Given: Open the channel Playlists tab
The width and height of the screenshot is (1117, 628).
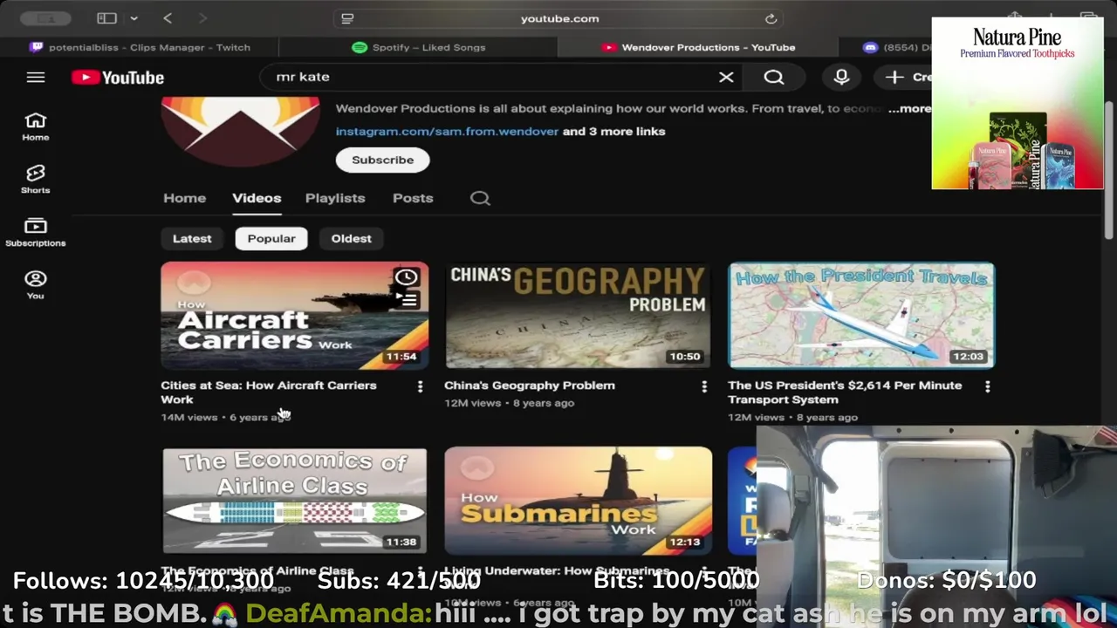Looking at the screenshot, I should tap(335, 198).
